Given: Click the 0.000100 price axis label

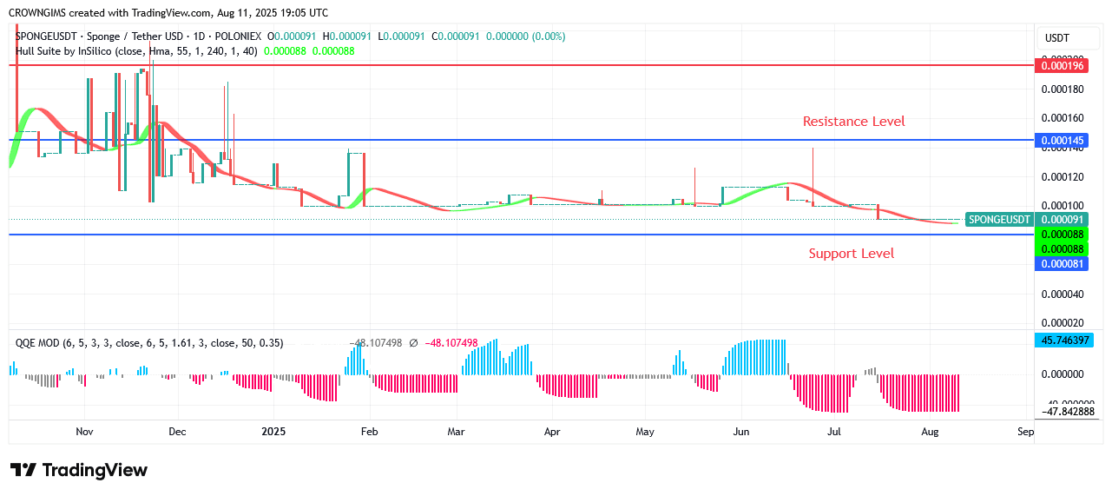Looking at the screenshot, I should (x=1063, y=206).
